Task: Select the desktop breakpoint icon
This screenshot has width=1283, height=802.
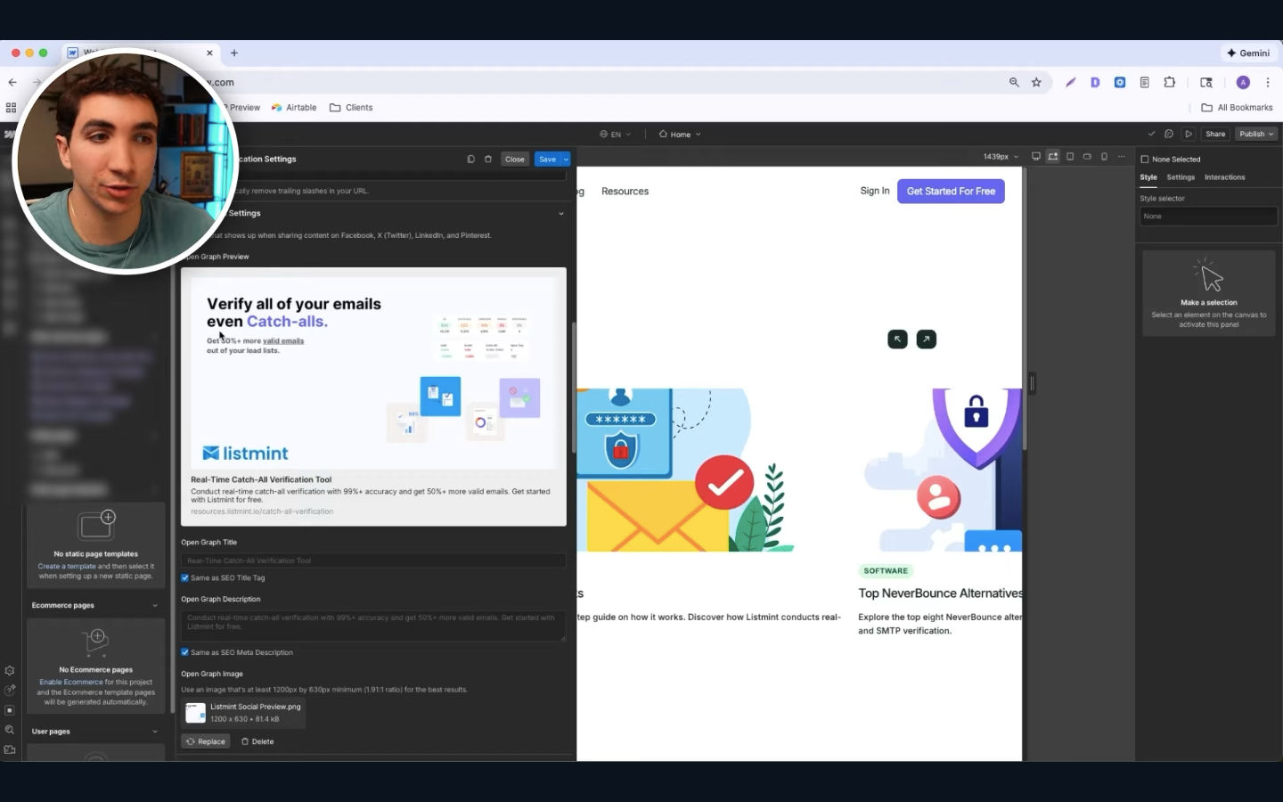Action: (1036, 157)
